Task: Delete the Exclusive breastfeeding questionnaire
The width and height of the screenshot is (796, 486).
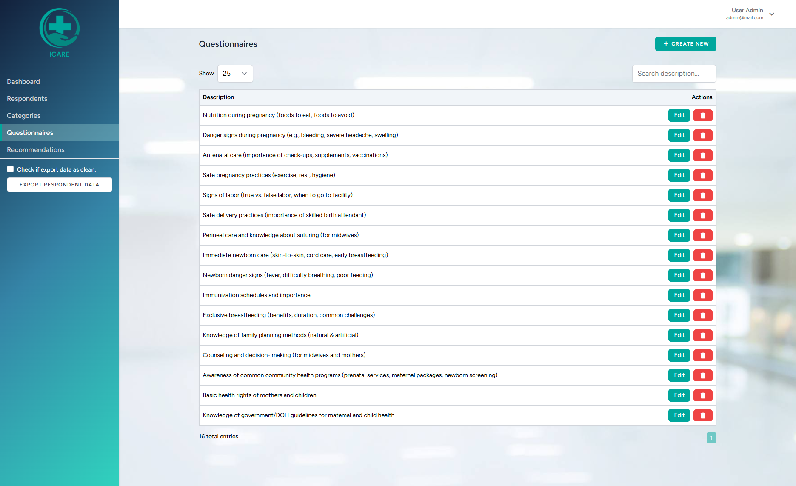Action: click(702, 315)
